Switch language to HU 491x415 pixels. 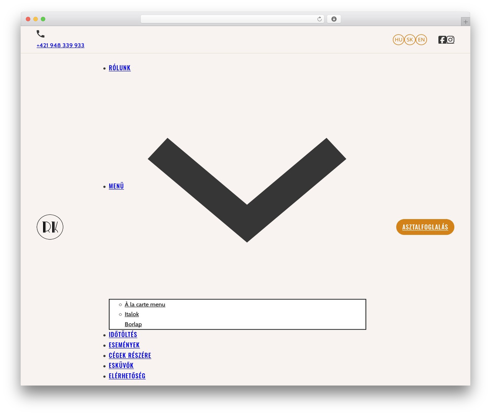coord(399,39)
